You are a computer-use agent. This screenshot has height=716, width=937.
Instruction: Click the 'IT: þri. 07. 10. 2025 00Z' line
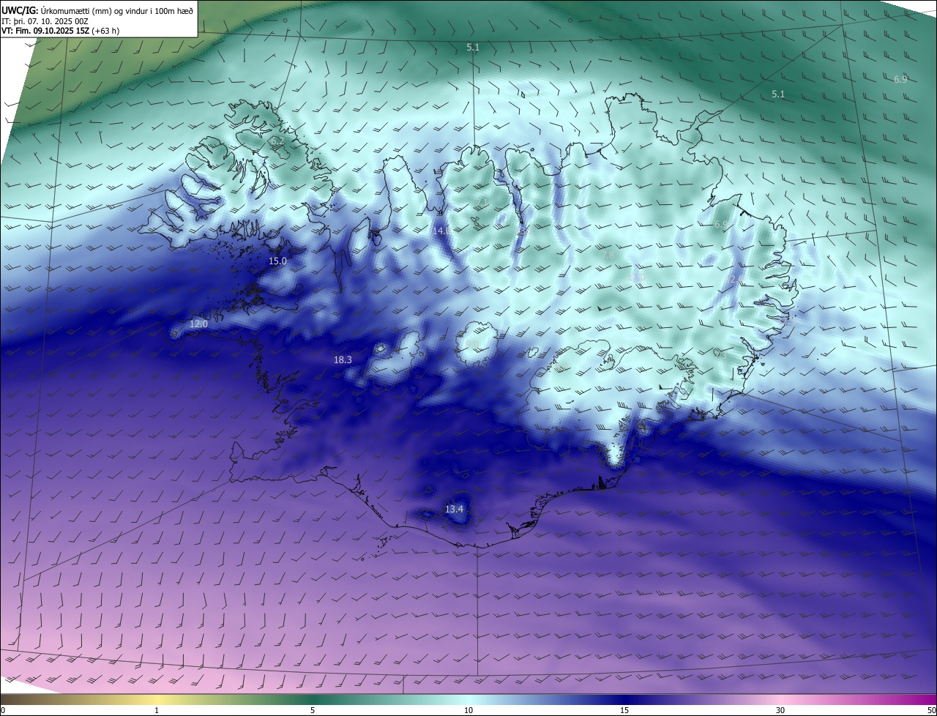tap(45, 21)
